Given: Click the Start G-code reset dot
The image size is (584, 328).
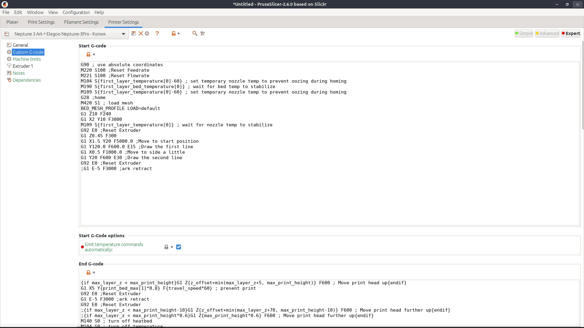Looking at the screenshot, I should tap(94, 54).
